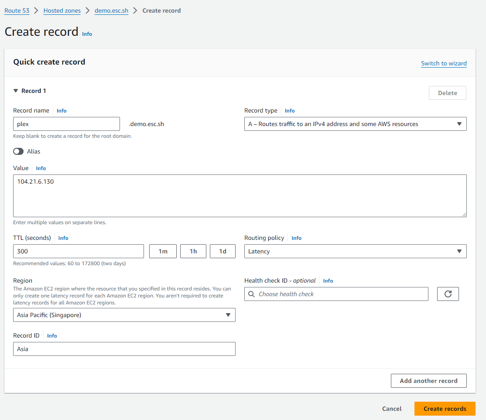Viewport: 486px width, 420px height.
Task: Open the Record type dropdown
Action: [x=355, y=124]
